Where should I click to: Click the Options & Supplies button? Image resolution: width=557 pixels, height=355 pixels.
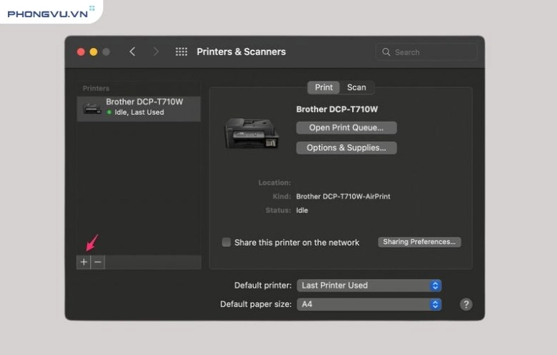pyautogui.click(x=346, y=148)
